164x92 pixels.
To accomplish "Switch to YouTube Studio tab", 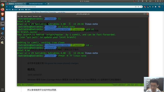I will 16,4.
